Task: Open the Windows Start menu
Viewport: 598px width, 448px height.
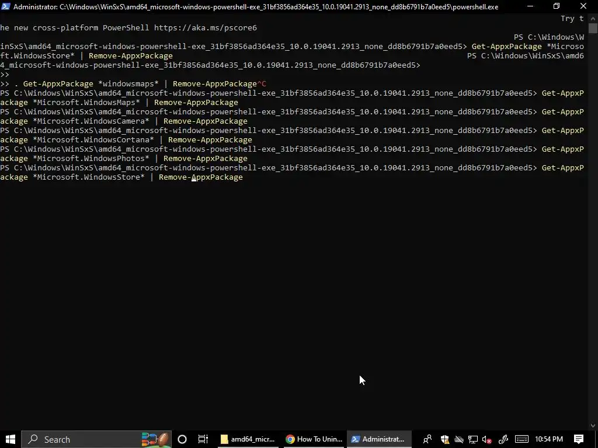Action: click(11, 439)
